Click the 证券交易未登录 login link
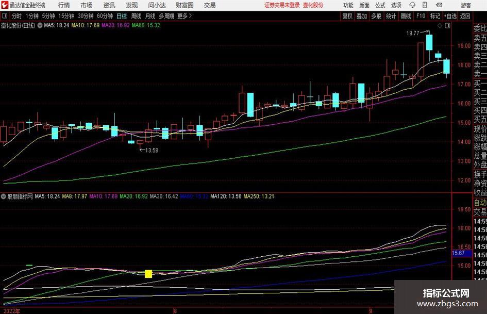The image size is (487, 314). click(282, 5)
